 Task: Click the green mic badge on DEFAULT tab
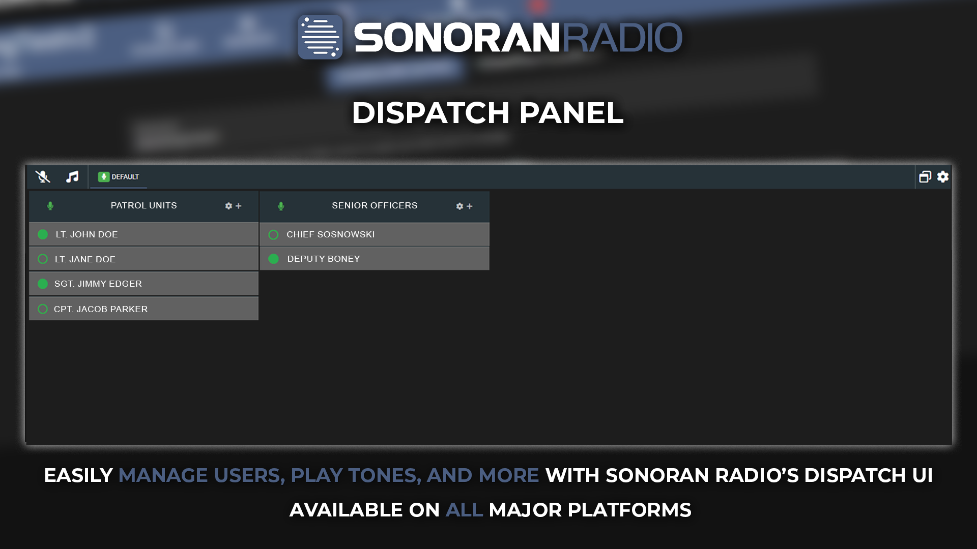pos(103,177)
